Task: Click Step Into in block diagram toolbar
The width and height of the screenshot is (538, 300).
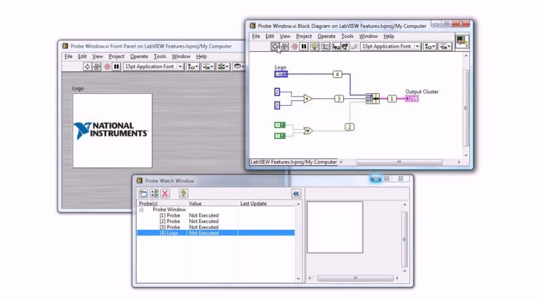Action: pos(336,46)
